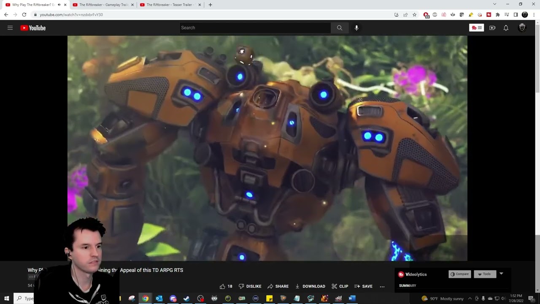540x304 pixels.
Task: Switch to the Riftbreaker Gameplay Trailer tab
Action: [104, 5]
